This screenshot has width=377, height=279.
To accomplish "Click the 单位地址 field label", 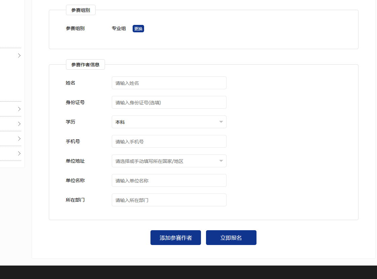I will tap(75, 161).
